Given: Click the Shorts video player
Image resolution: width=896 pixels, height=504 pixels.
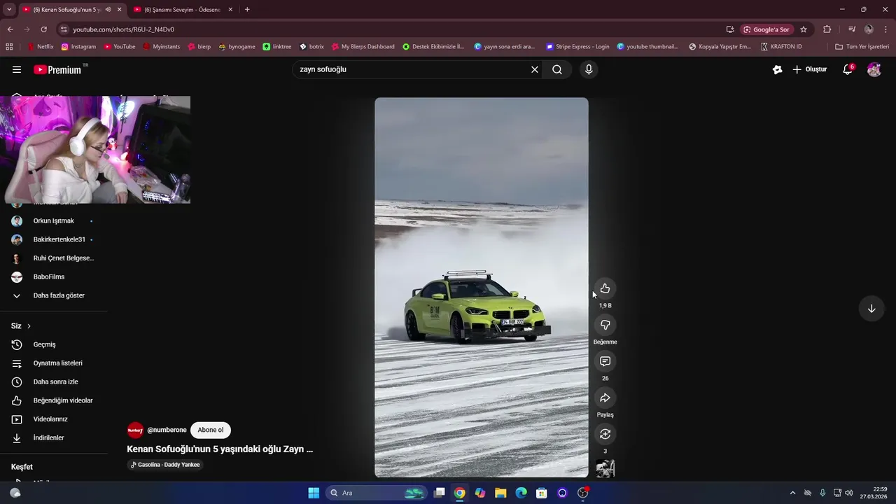Looking at the screenshot, I should pos(482,287).
